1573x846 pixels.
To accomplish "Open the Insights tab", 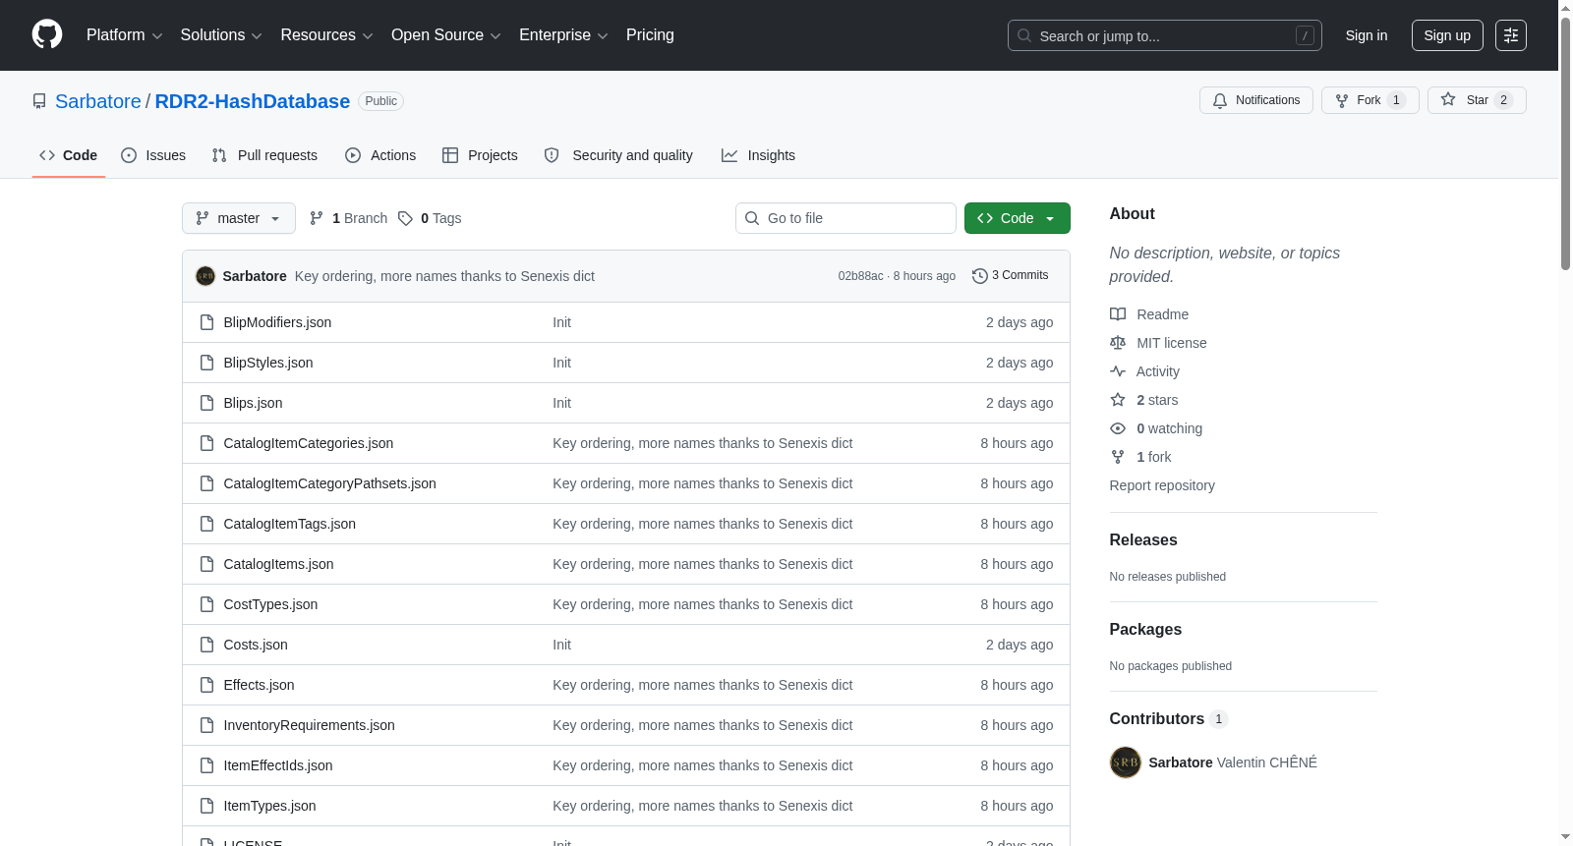I will [x=758, y=155].
